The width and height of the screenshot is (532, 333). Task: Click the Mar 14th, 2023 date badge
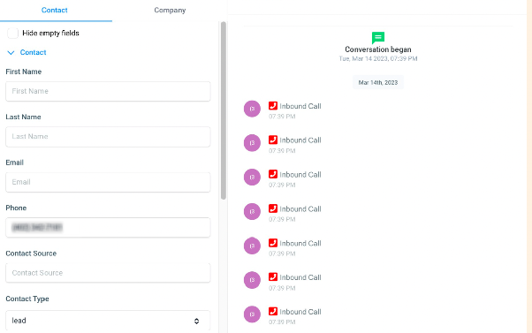coord(378,82)
